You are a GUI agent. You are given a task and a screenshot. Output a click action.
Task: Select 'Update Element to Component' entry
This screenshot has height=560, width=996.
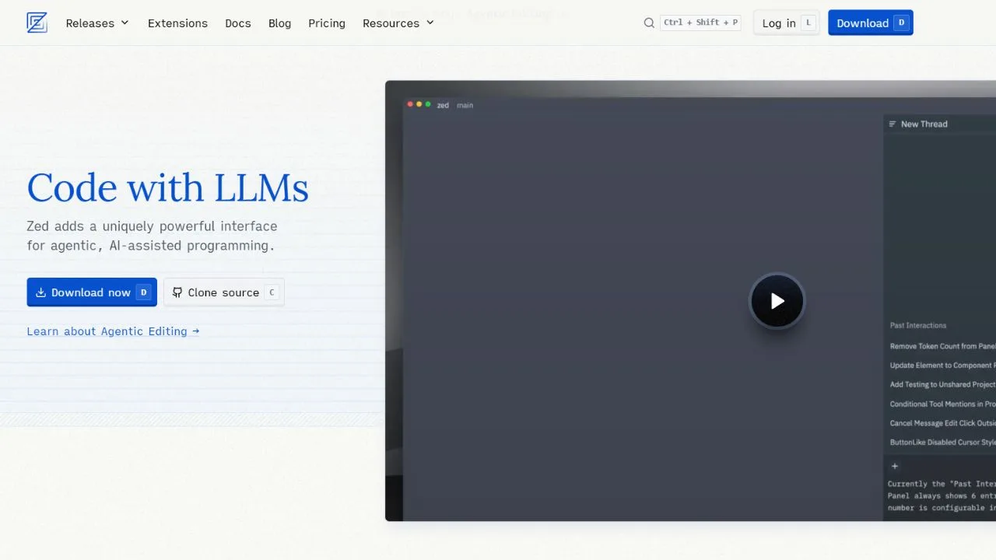coord(943,366)
